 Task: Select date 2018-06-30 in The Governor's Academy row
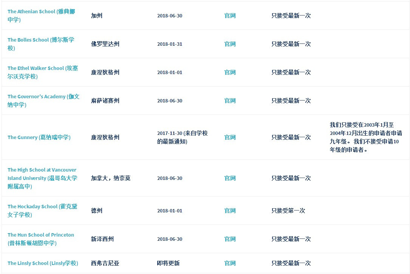pos(170,101)
